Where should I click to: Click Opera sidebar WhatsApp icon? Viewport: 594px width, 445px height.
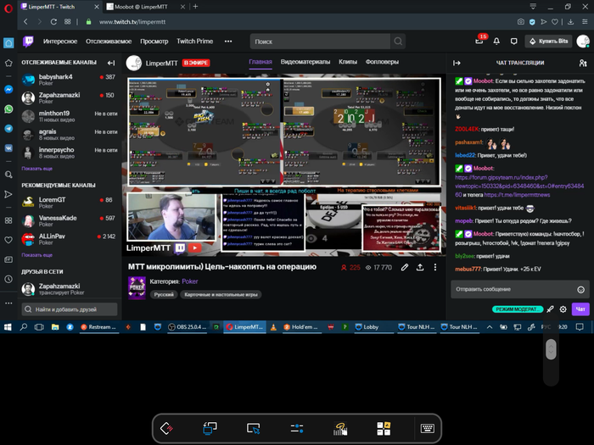pyautogui.click(x=8, y=109)
